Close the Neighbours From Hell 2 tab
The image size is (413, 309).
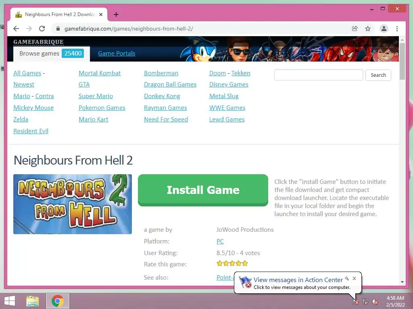pos(101,14)
